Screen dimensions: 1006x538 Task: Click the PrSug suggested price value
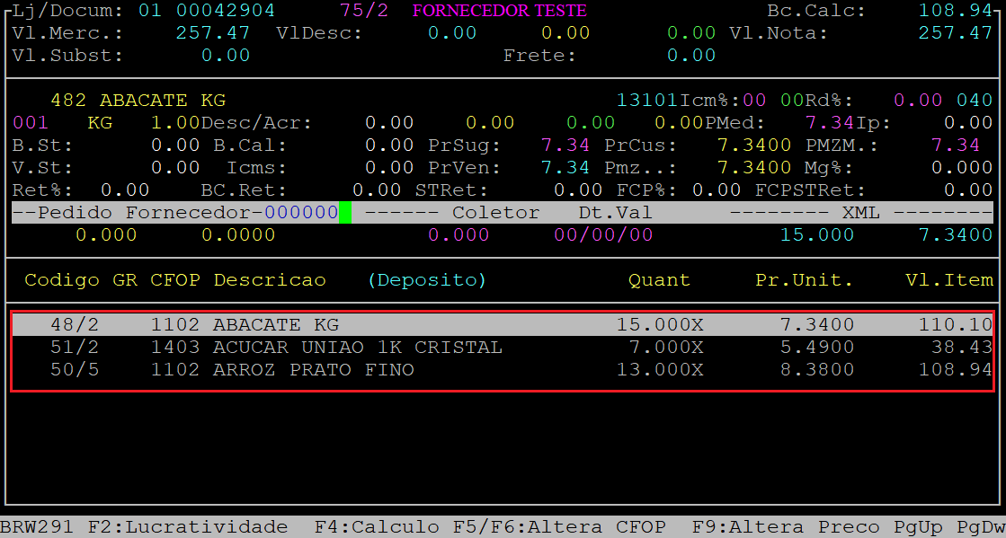point(565,146)
